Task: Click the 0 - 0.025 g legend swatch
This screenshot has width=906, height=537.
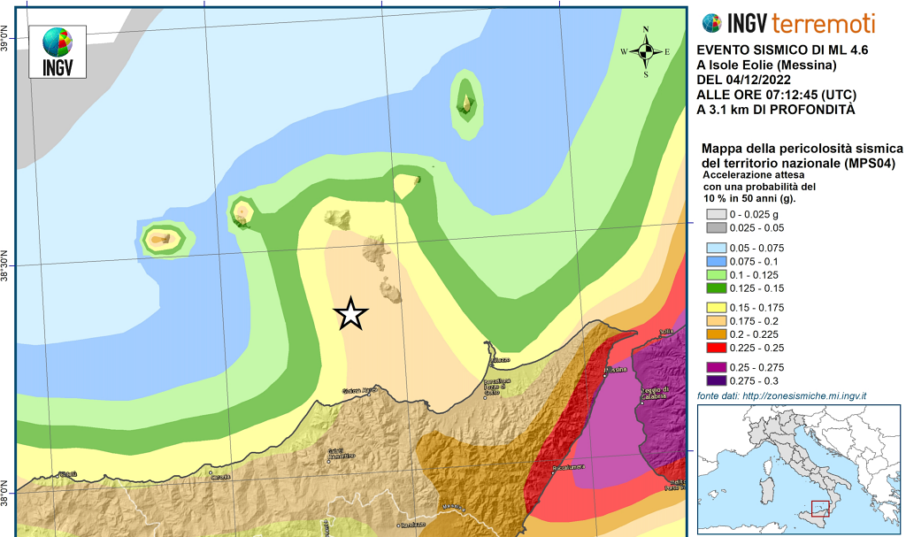Action: [x=714, y=215]
